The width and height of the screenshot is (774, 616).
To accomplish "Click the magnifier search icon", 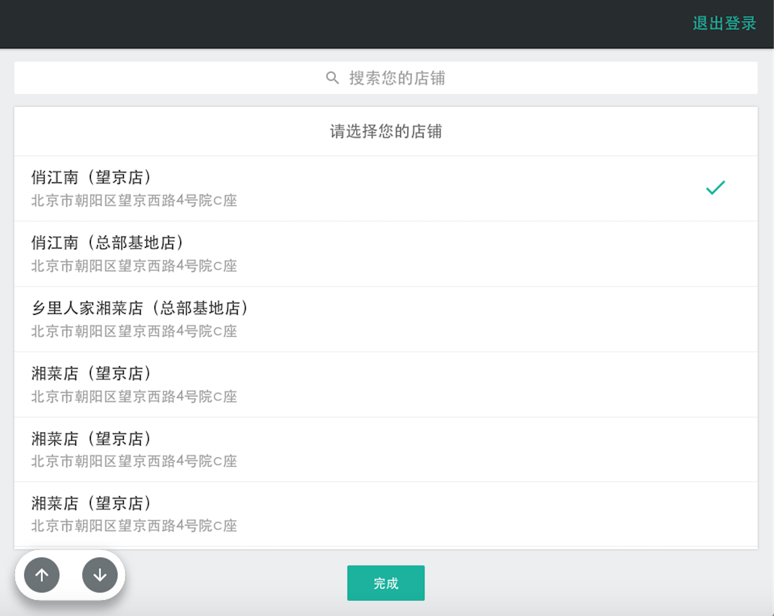I will (332, 78).
